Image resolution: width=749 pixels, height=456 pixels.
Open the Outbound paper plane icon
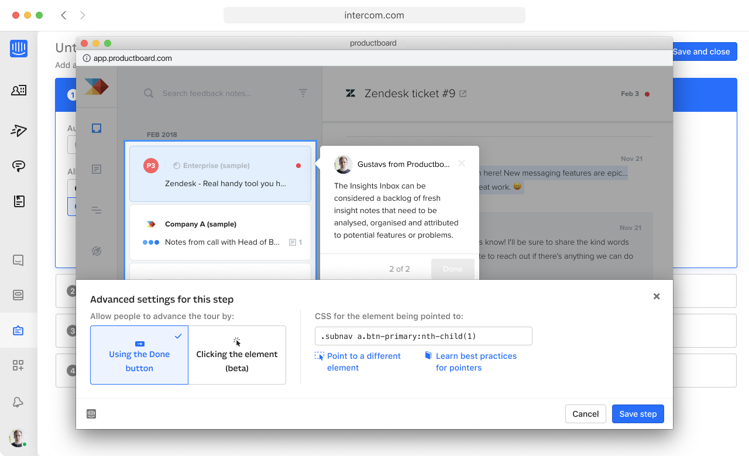point(19,130)
